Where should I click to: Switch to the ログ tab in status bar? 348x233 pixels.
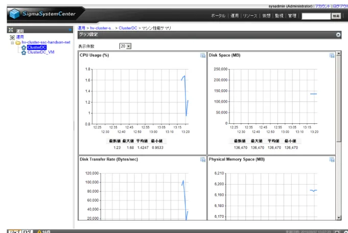(27, 231)
